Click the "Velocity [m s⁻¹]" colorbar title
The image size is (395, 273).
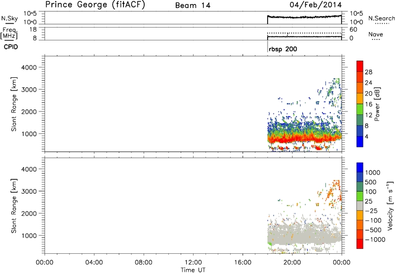[x=390, y=205]
